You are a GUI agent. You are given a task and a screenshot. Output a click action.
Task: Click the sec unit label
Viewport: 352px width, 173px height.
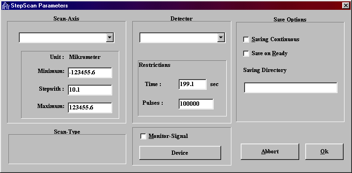point(214,85)
